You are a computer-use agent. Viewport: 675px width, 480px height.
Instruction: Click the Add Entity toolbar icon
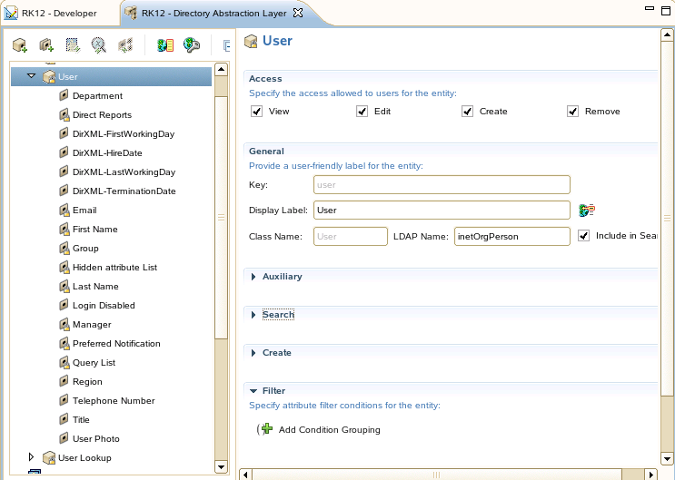[x=20, y=45]
